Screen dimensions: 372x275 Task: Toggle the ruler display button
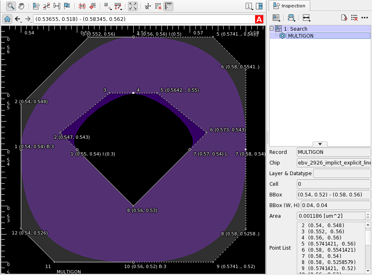point(168,6)
